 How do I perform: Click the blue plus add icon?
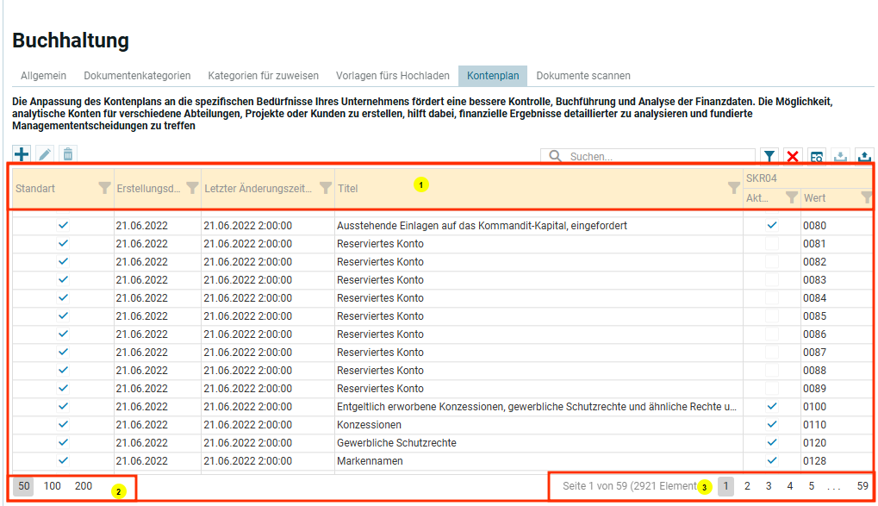(x=22, y=154)
